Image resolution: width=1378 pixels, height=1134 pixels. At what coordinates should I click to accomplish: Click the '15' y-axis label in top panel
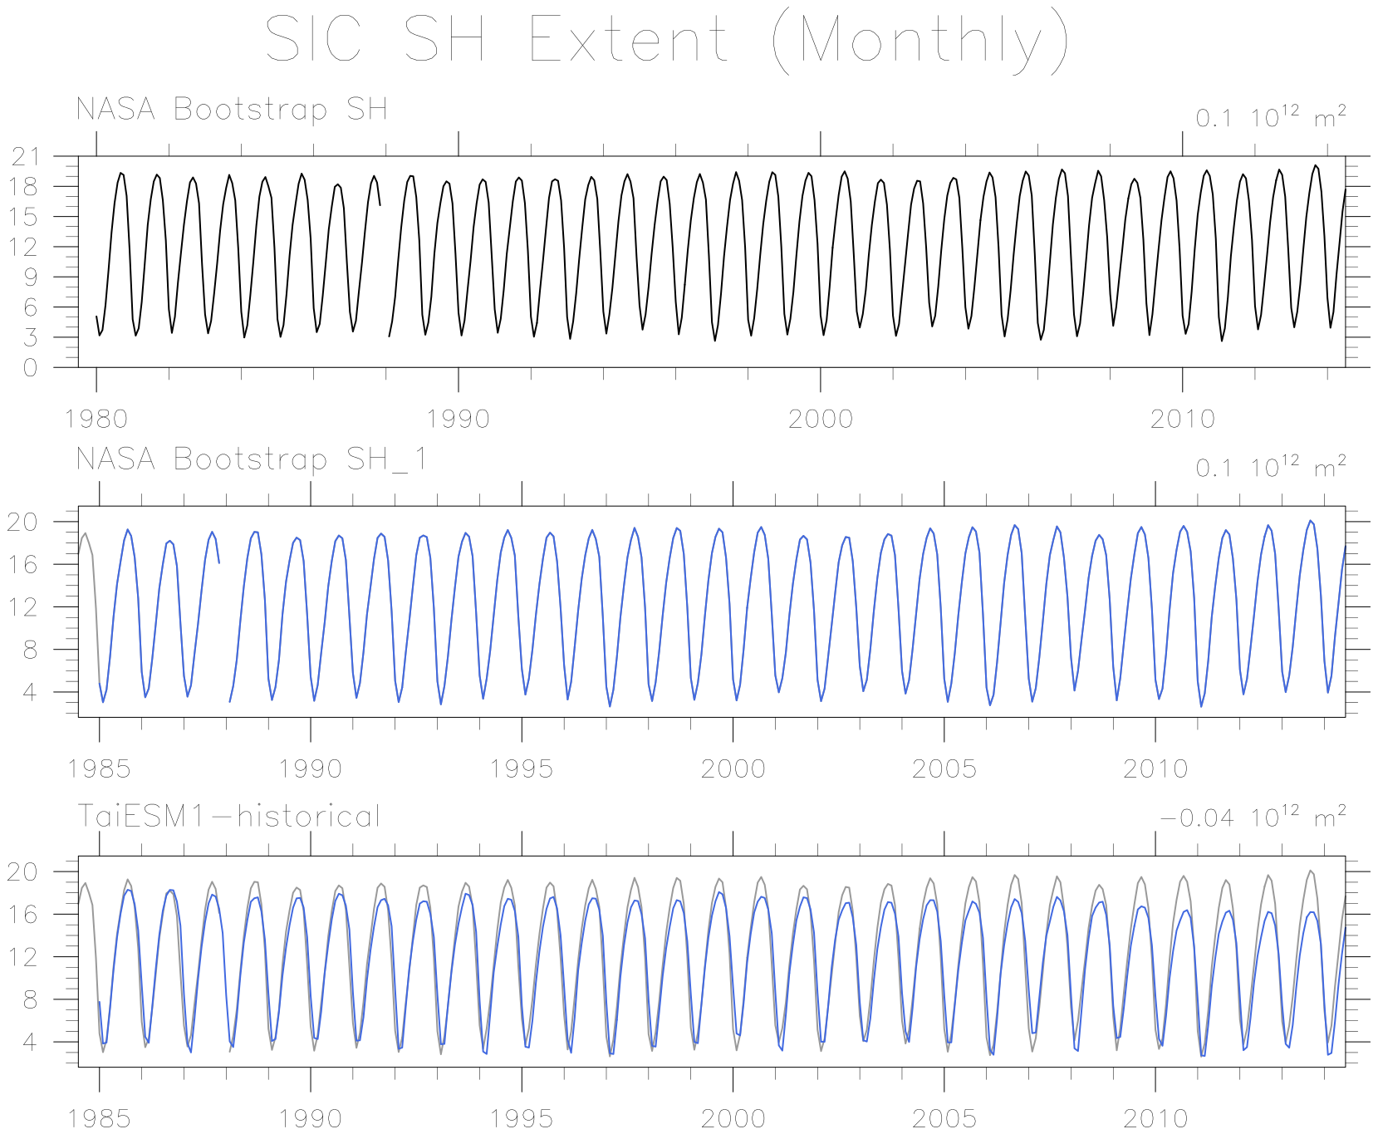(x=25, y=217)
